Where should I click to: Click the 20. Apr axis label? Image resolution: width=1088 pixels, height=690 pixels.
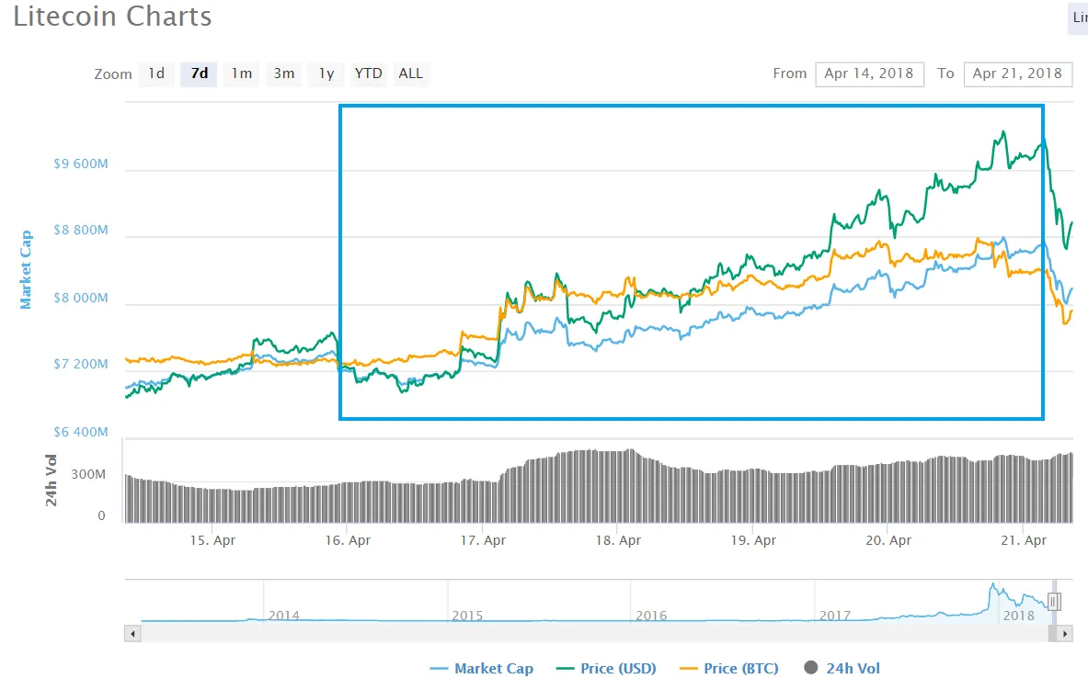click(888, 540)
